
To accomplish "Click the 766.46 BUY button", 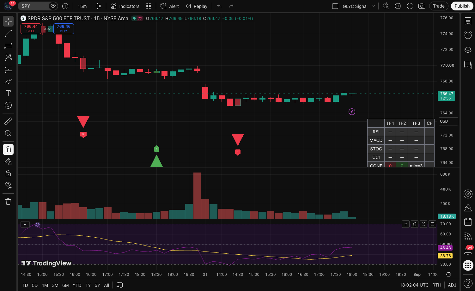I will pos(64,28).
